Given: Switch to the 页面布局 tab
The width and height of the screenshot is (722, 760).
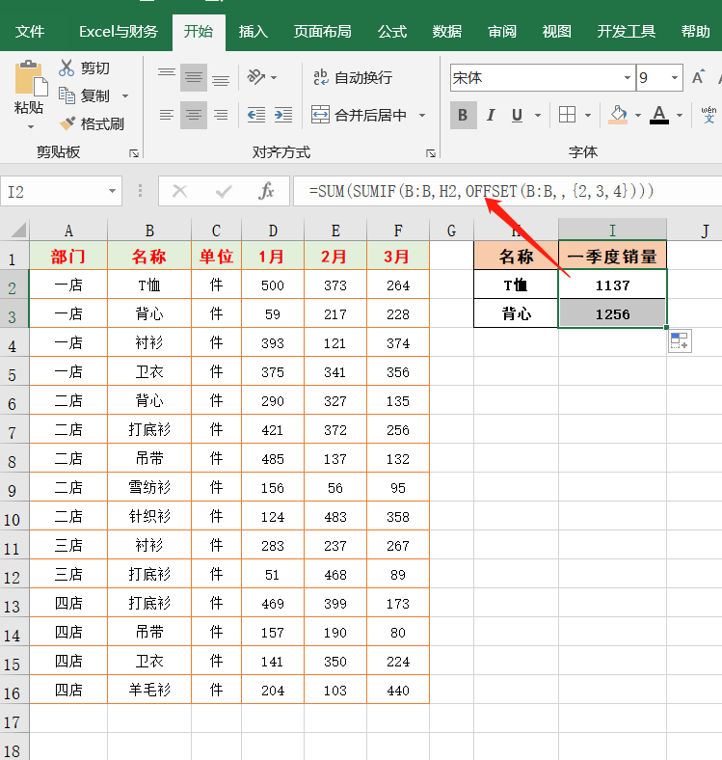Looking at the screenshot, I should [322, 32].
